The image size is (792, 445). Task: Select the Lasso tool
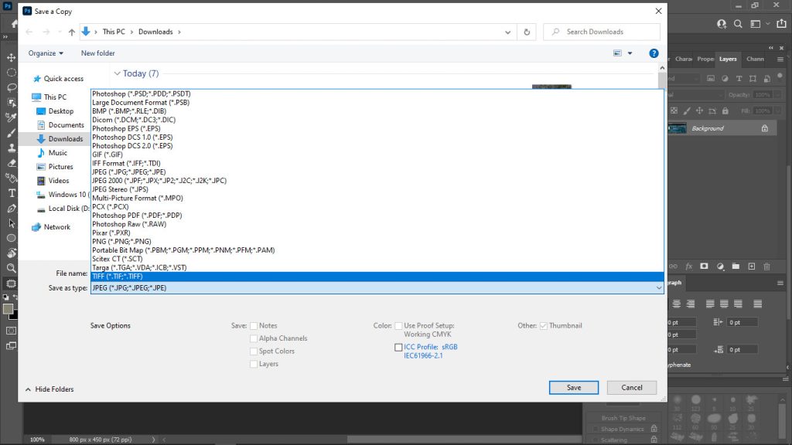[12, 87]
